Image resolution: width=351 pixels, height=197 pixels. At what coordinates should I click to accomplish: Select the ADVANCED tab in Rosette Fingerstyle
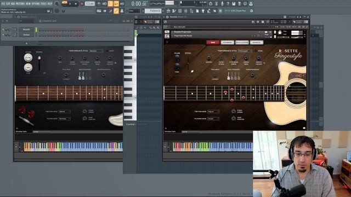coord(257,42)
